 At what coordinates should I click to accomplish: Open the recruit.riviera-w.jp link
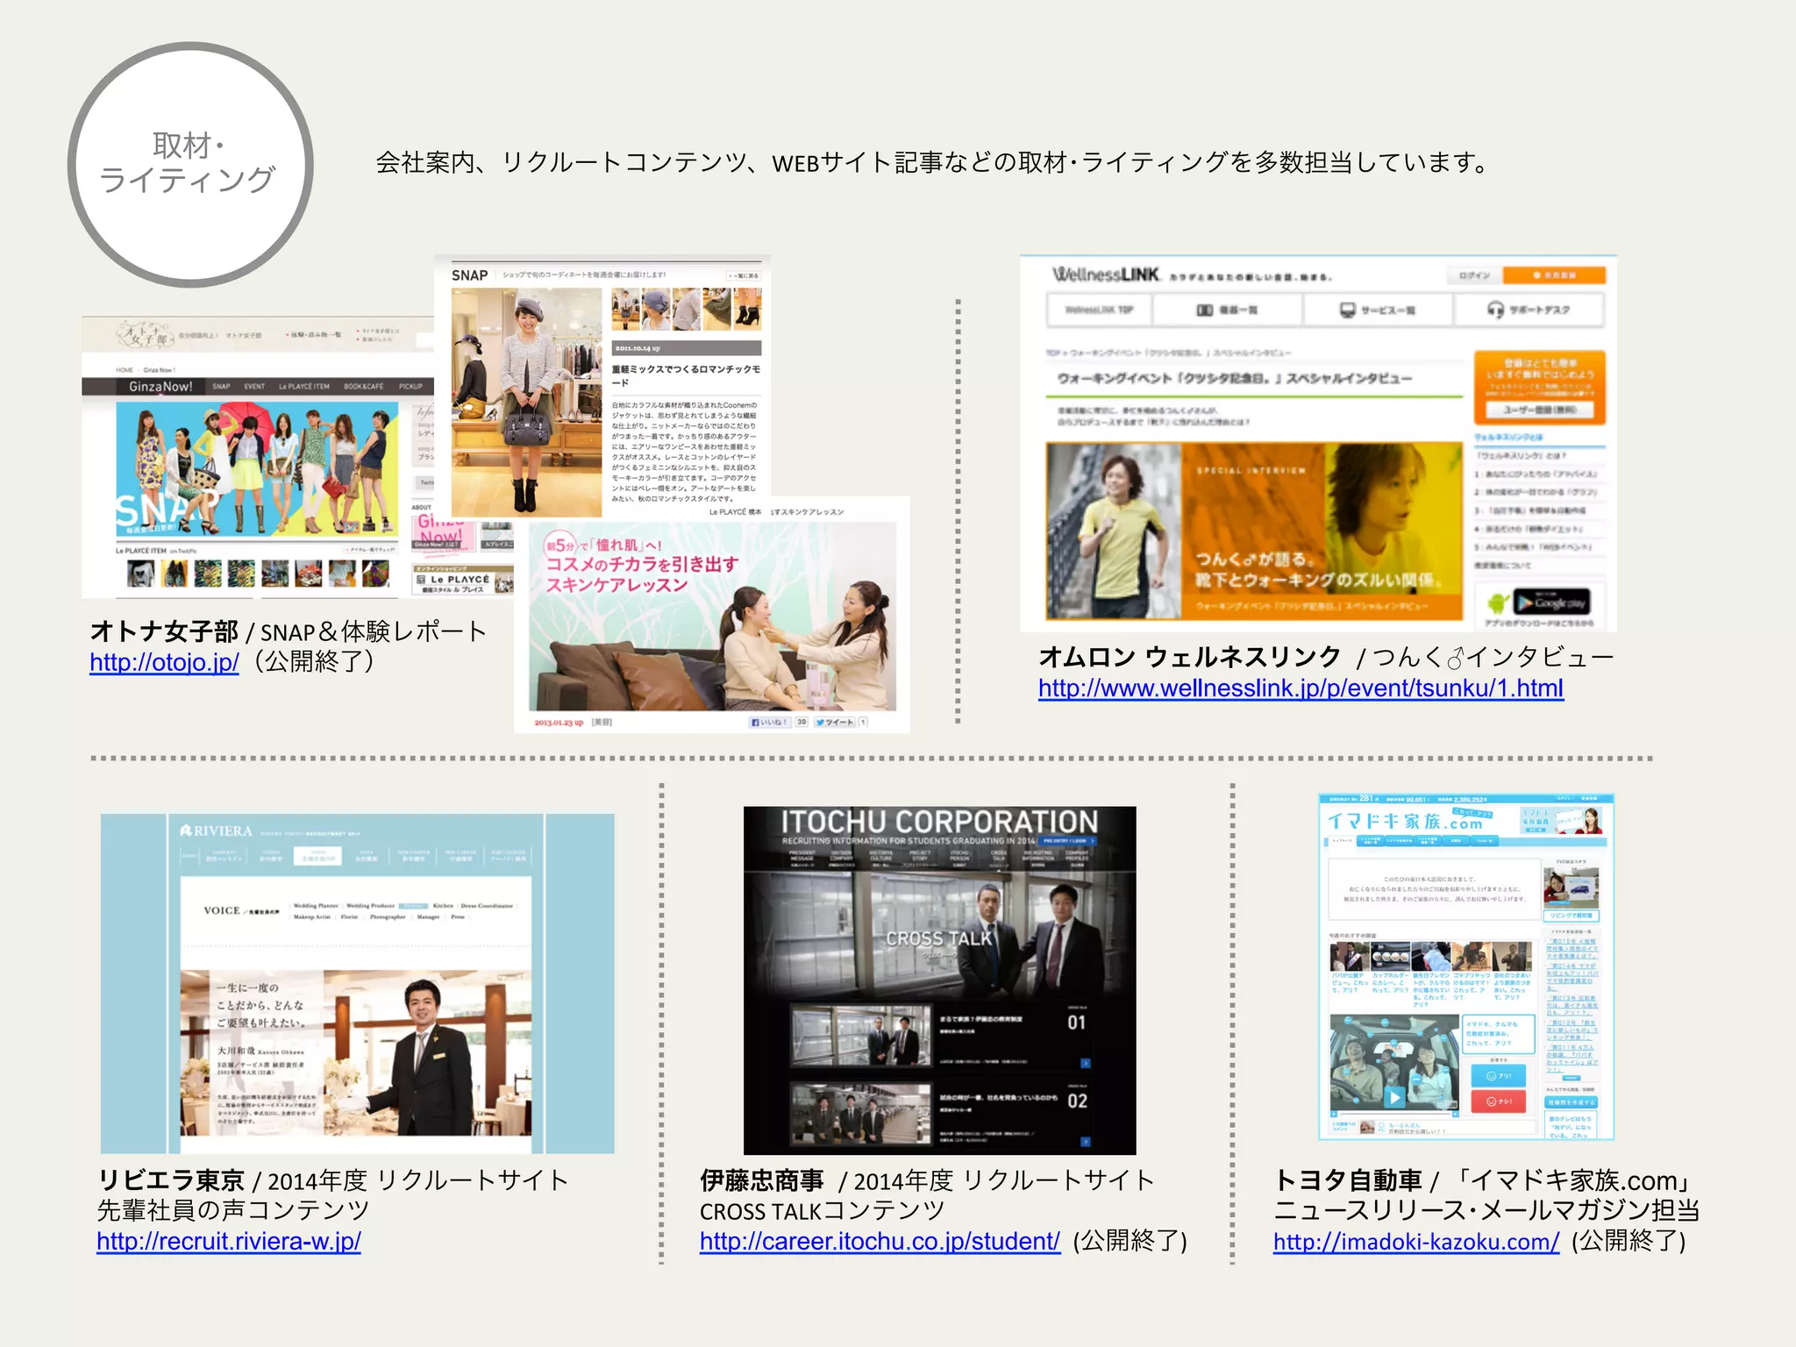(x=229, y=1241)
